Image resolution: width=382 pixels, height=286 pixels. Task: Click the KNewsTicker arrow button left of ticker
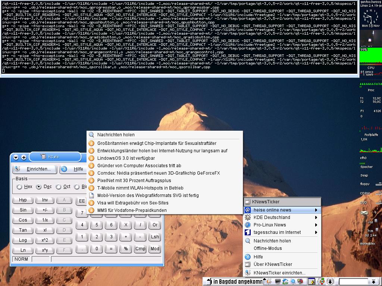tap(208, 282)
